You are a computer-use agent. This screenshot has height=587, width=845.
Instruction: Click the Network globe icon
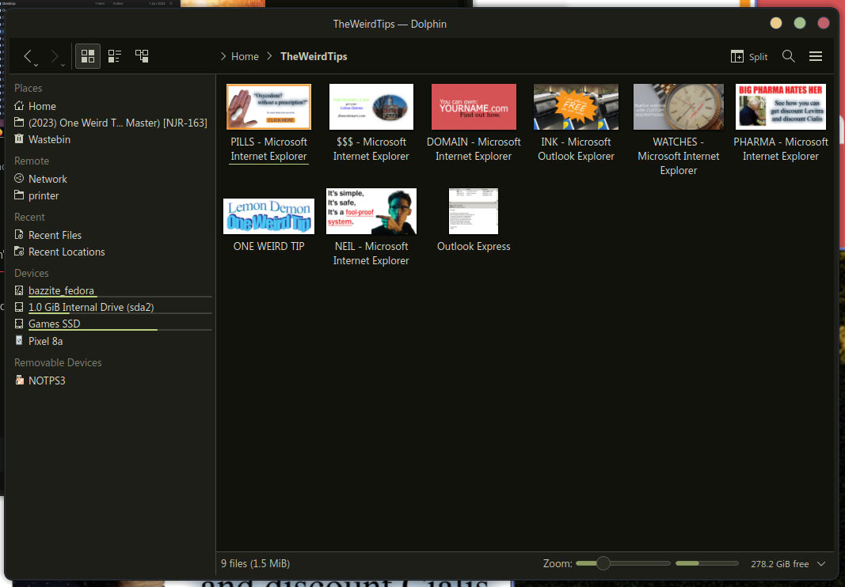tap(19, 178)
